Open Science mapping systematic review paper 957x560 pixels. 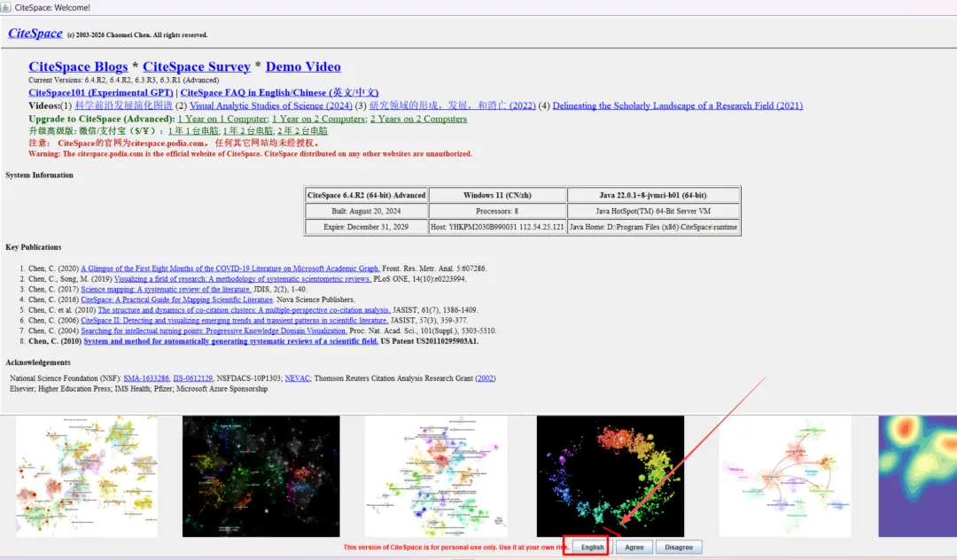pos(166,289)
